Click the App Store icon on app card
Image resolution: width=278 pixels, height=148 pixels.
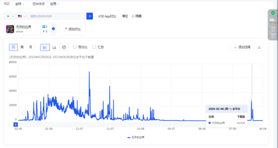(x=44, y=27)
